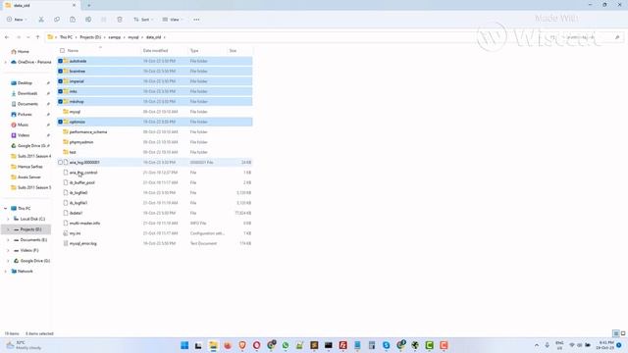The width and height of the screenshot is (628, 353).
Task: Click the Windows Start button on taskbar
Action: 184,345
